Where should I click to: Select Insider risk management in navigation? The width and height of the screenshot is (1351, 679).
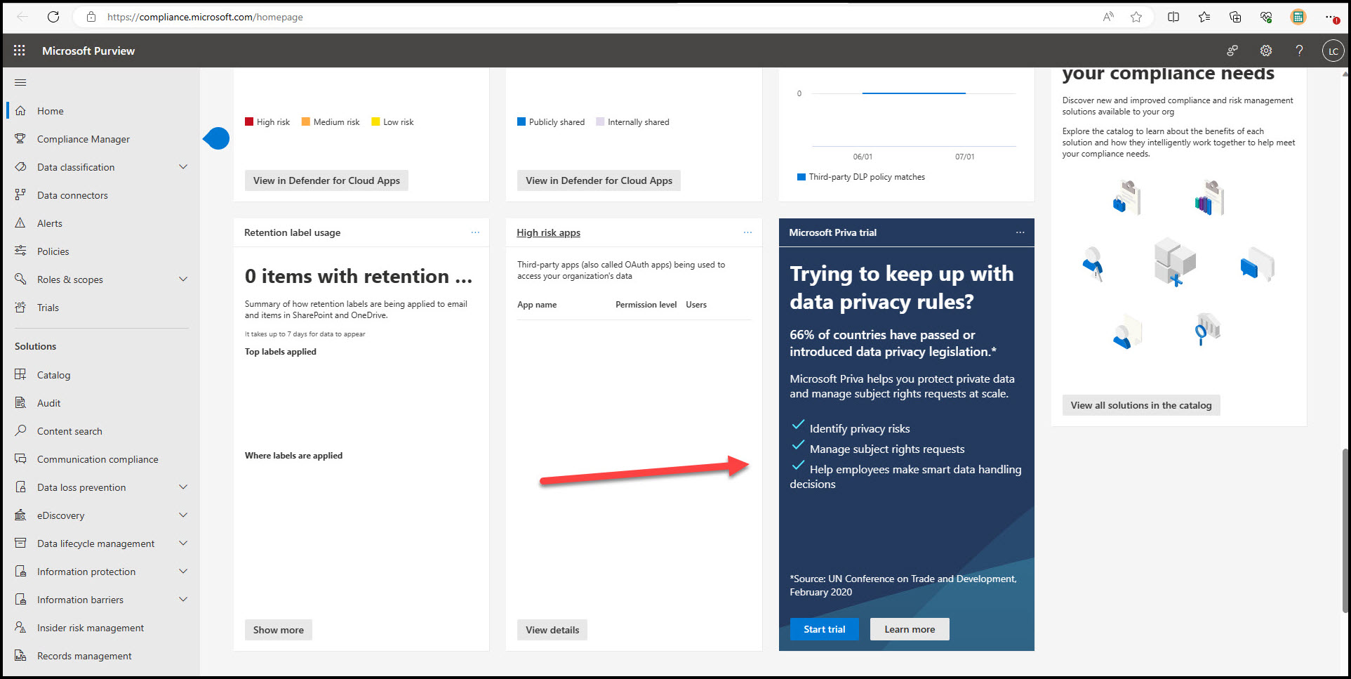(90, 628)
